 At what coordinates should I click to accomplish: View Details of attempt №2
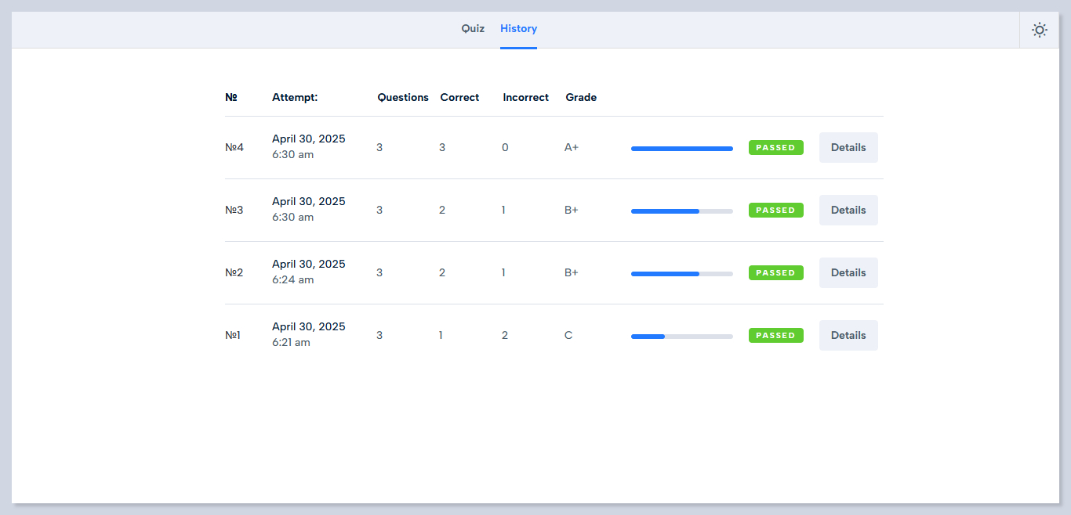[848, 272]
